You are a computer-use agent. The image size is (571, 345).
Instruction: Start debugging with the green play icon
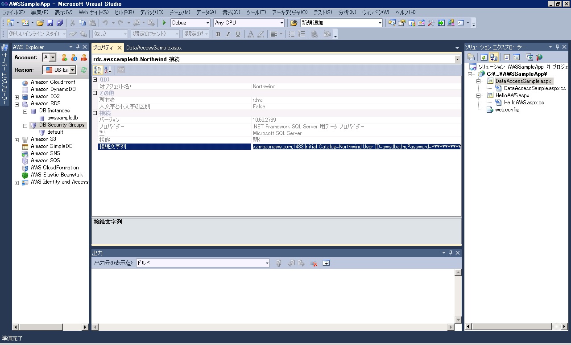164,23
